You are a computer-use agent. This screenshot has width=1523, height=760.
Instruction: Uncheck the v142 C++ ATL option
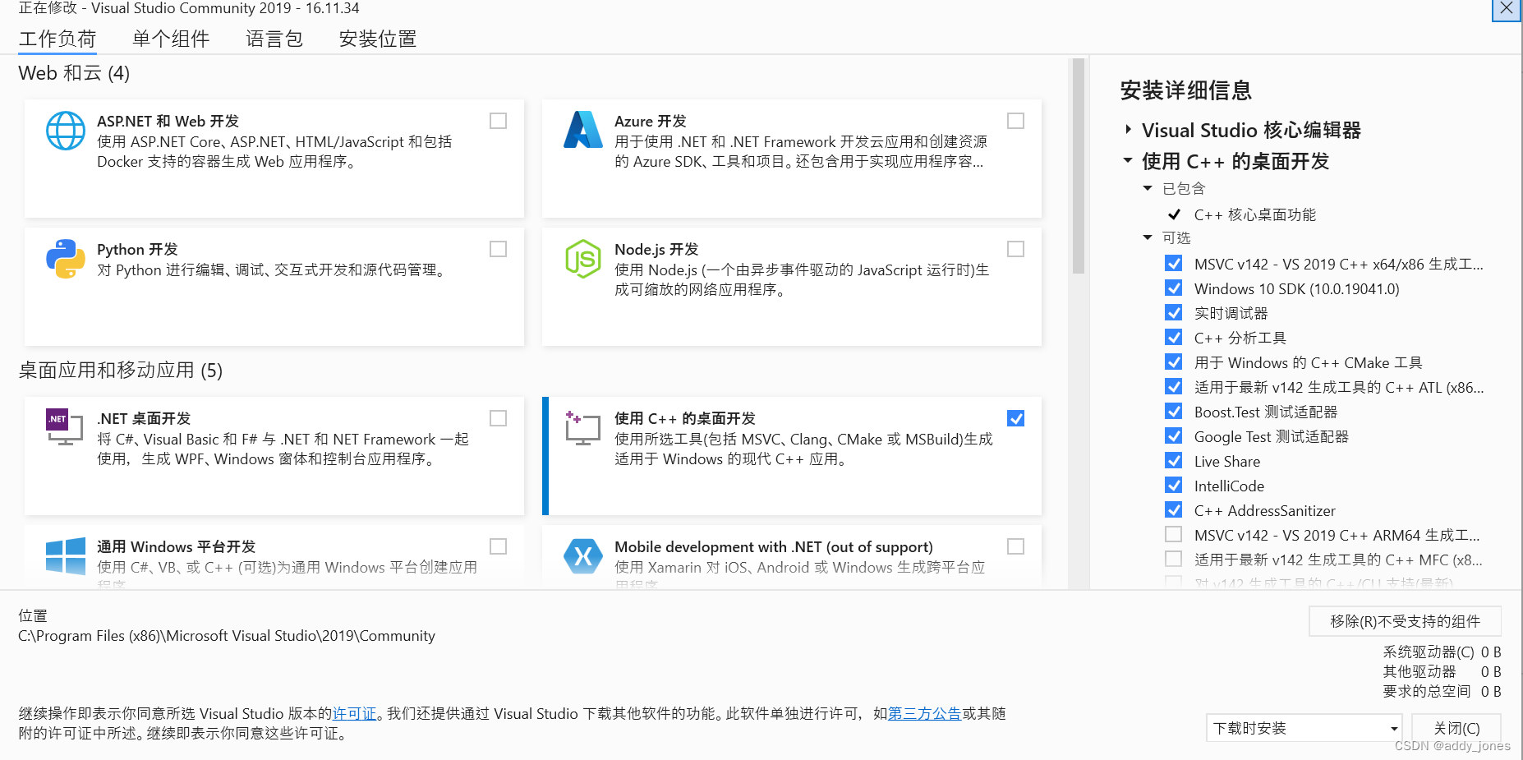click(x=1174, y=387)
